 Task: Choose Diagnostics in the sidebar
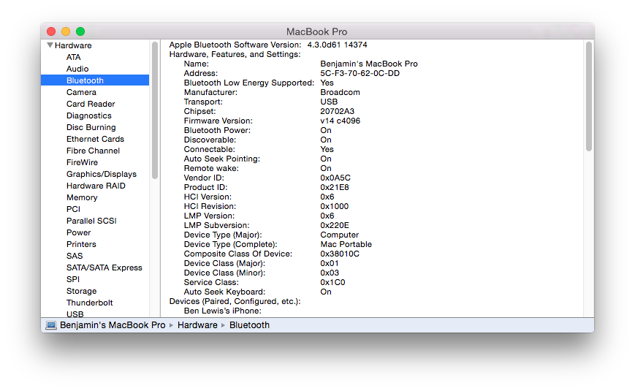89,116
